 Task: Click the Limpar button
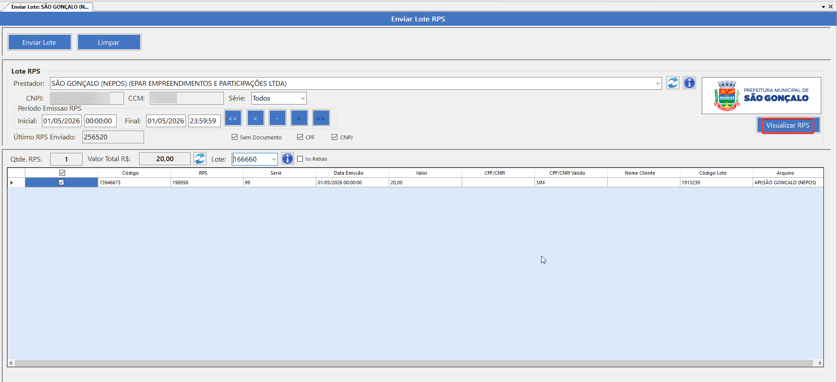click(109, 42)
